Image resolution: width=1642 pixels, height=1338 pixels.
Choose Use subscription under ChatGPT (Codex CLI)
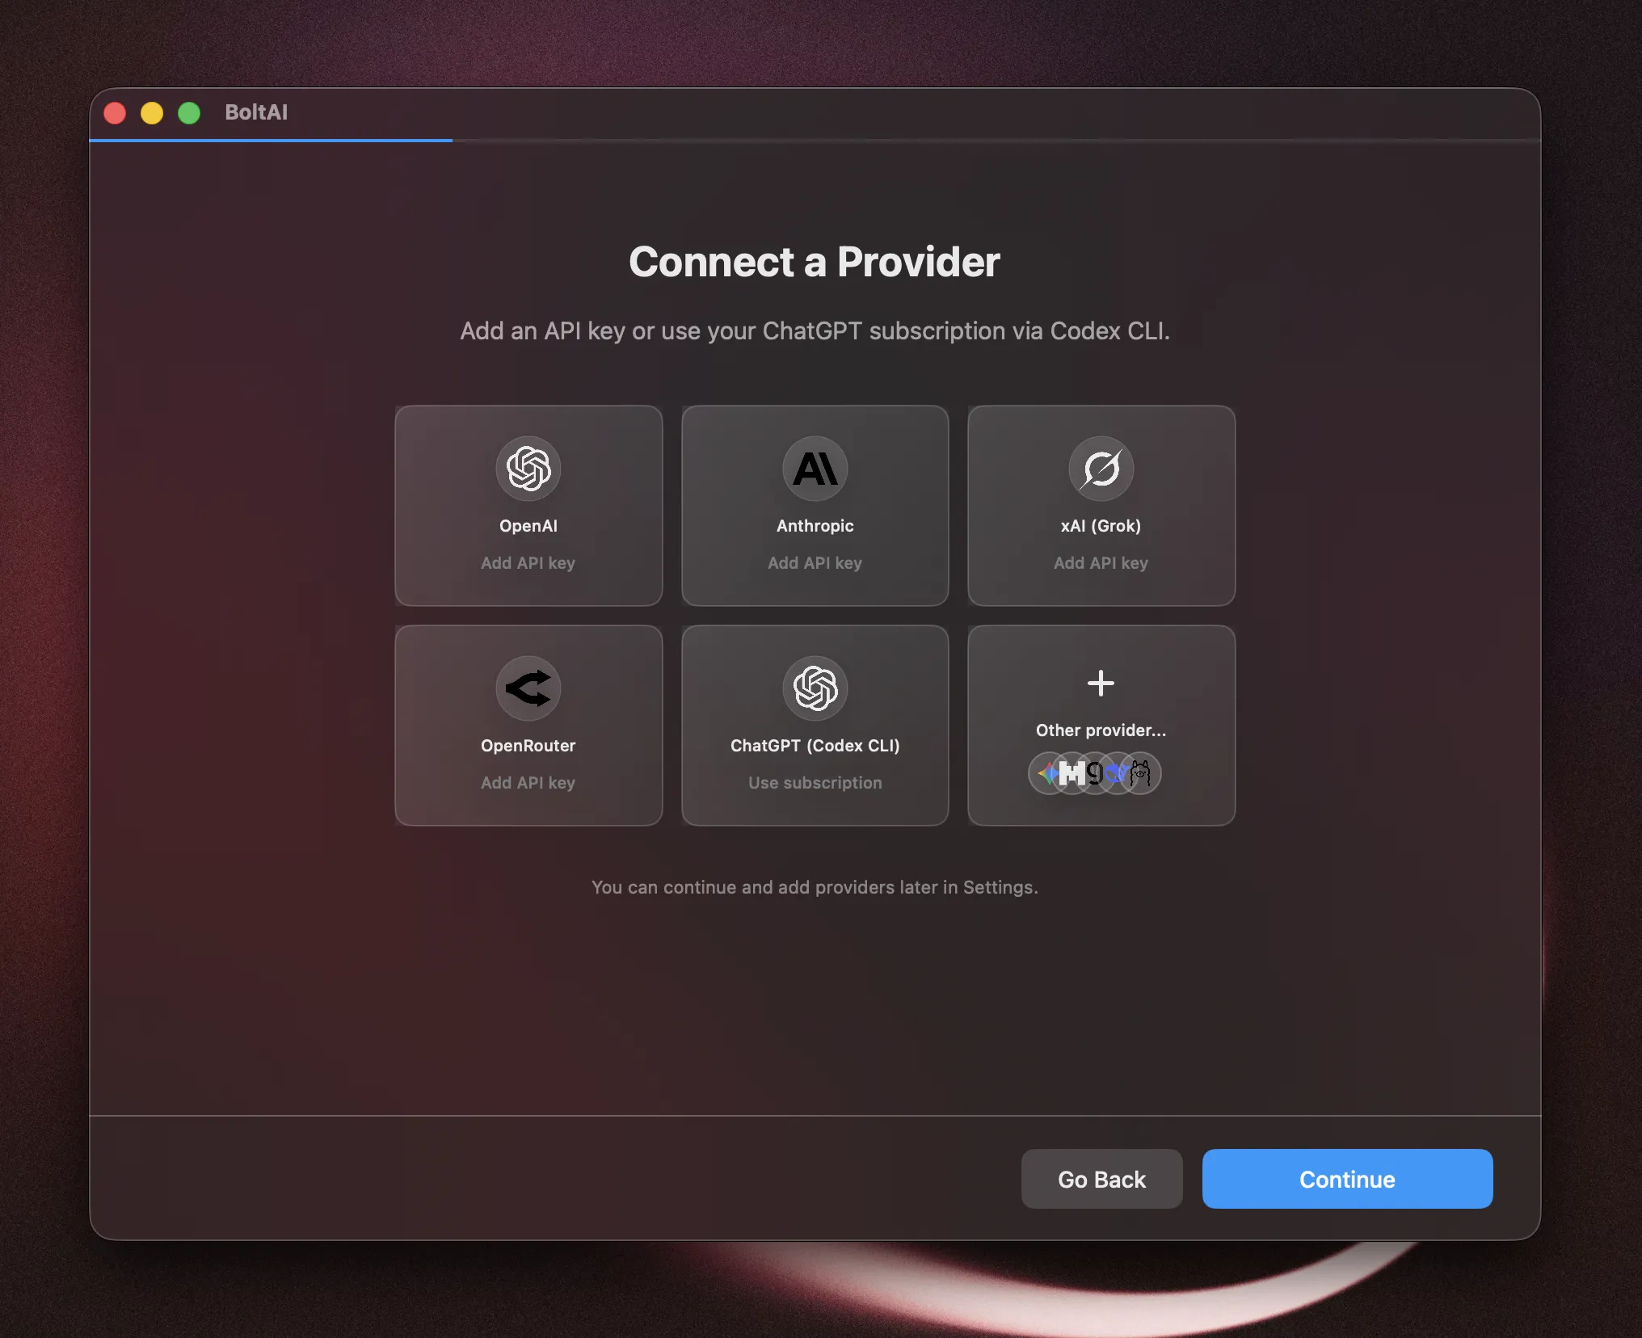coord(815,783)
